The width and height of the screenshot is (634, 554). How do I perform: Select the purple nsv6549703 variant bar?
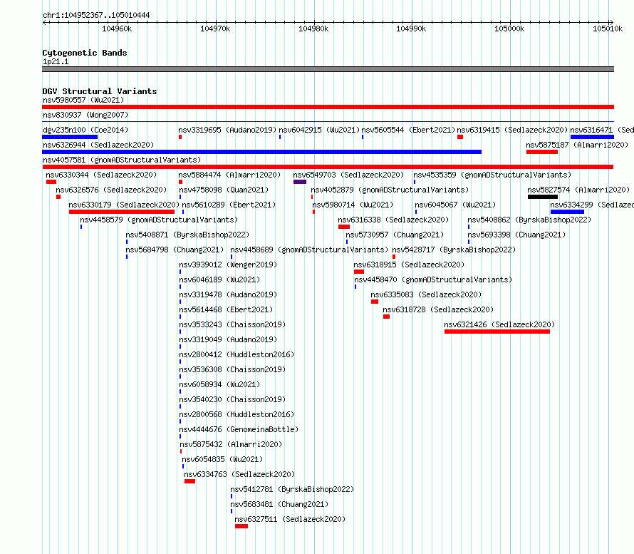coord(300,182)
